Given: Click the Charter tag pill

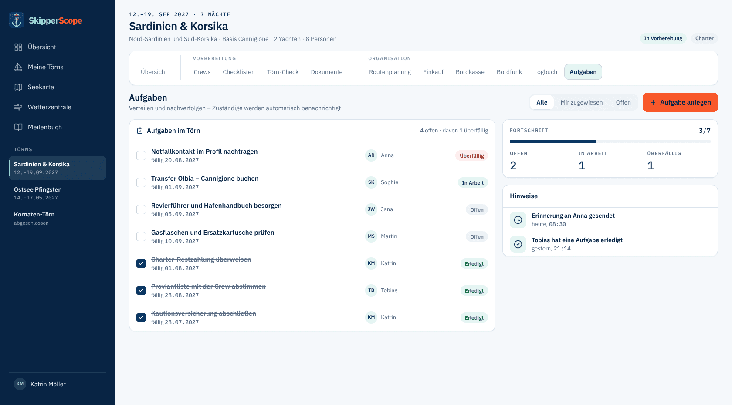Looking at the screenshot, I should tap(705, 38).
